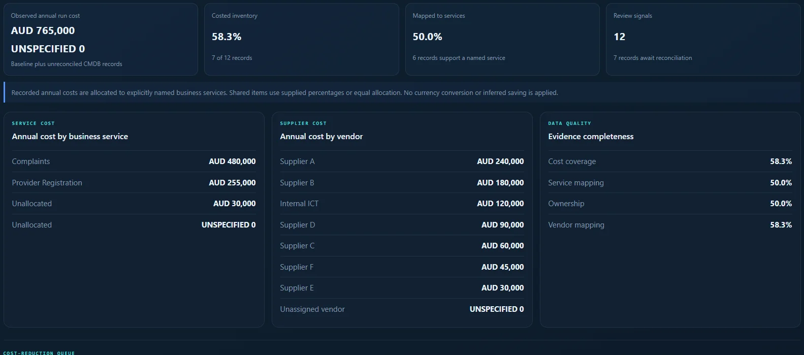Click the 'Annual cost by vendor' heading
The height and width of the screenshot is (355, 804).
tap(321, 137)
